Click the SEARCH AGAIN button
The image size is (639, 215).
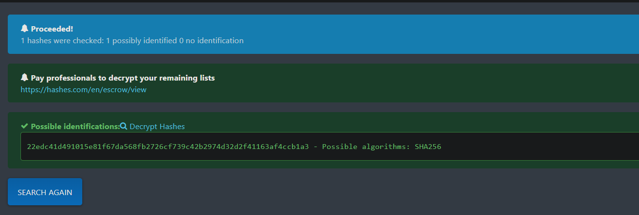pos(45,192)
